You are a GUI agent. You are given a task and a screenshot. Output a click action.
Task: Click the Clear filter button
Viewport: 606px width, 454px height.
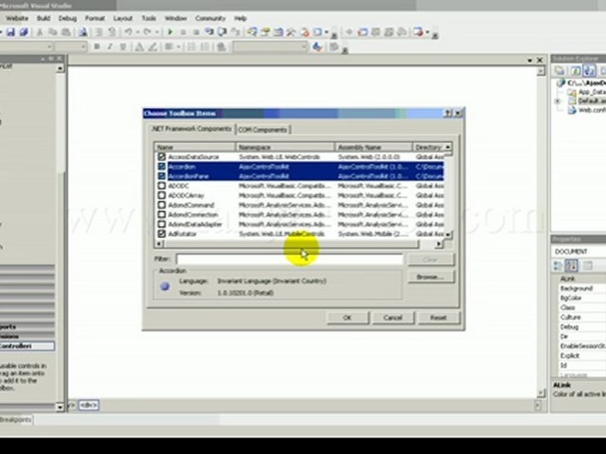(430, 259)
